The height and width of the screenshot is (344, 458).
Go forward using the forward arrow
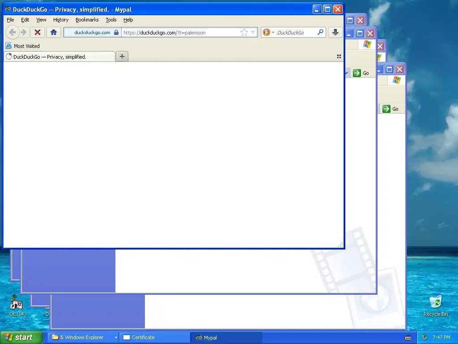pyautogui.click(x=24, y=32)
